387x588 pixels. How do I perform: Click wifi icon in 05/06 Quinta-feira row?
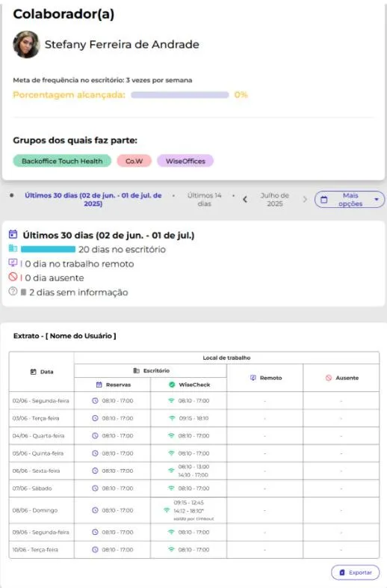(171, 453)
